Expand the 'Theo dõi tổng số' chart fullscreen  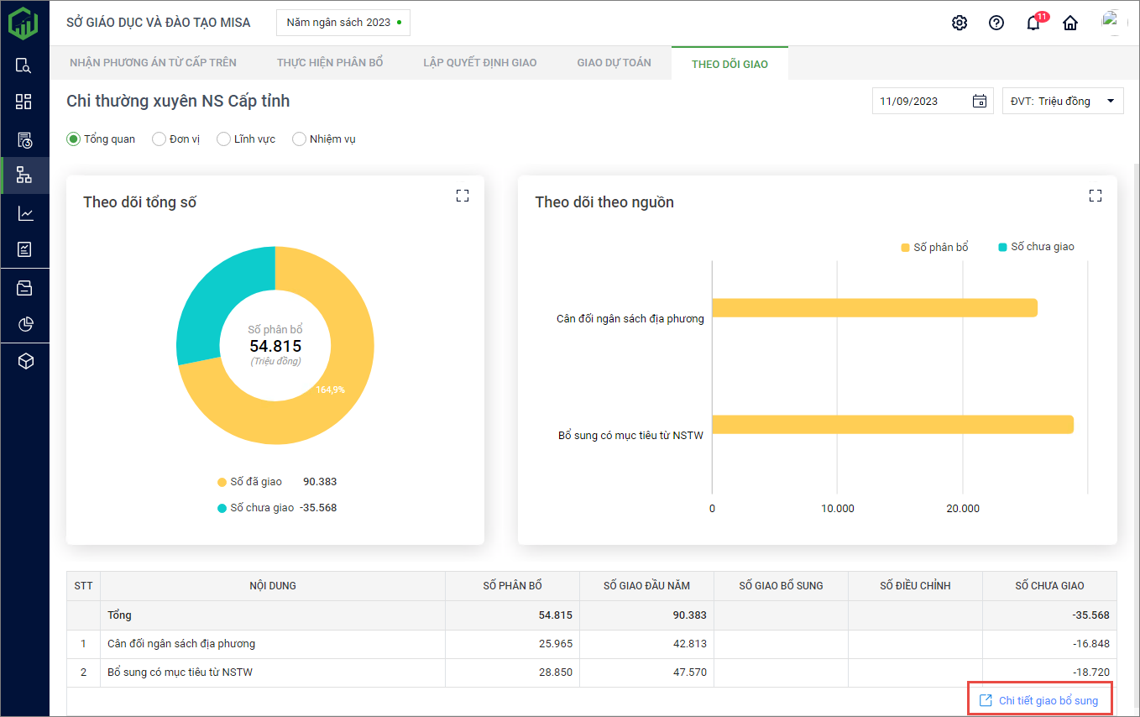(x=463, y=196)
